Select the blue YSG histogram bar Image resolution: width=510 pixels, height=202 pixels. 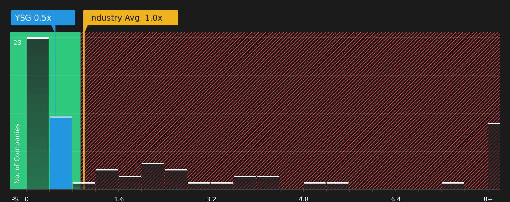point(61,153)
